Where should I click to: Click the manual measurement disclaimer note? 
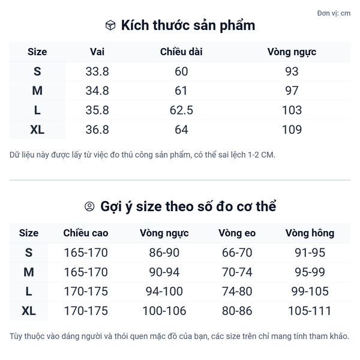143,155
